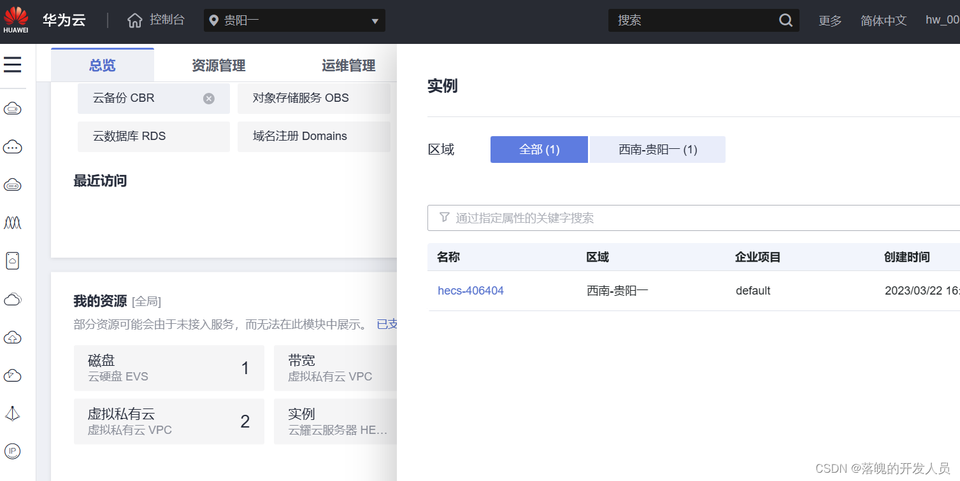Open the cloud upload sidebar icon
Viewport: 960px width, 481px height.
pyautogui.click(x=13, y=337)
